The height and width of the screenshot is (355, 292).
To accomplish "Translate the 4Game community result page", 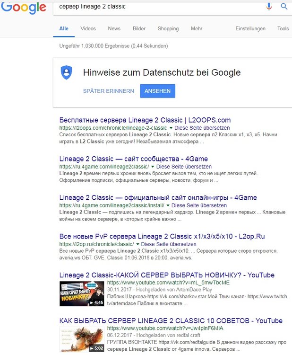I will [184, 167].
